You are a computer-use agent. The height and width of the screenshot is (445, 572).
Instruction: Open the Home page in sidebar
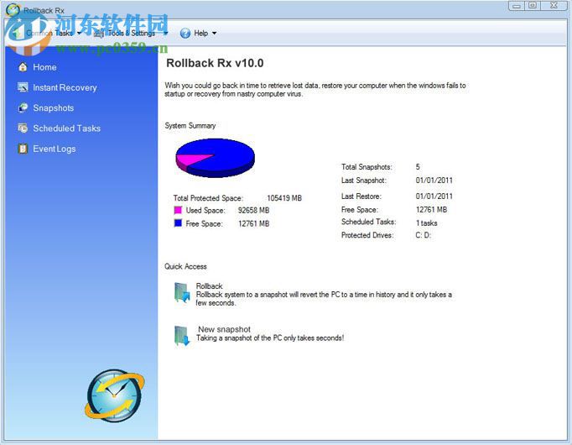pos(44,67)
